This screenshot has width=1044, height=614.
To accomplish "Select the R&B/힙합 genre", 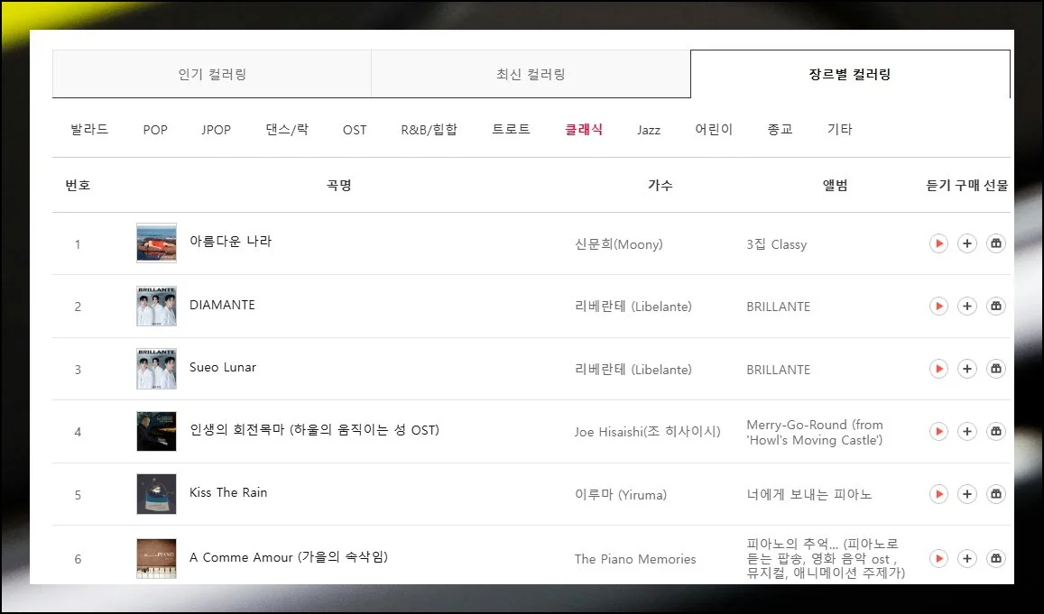I will pyautogui.click(x=429, y=129).
